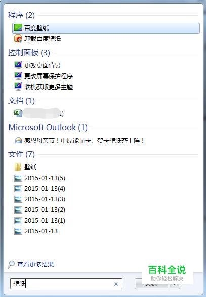Expand the 控制面板 (3) results group header
The width and height of the screenshot is (206, 297).
click(29, 53)
